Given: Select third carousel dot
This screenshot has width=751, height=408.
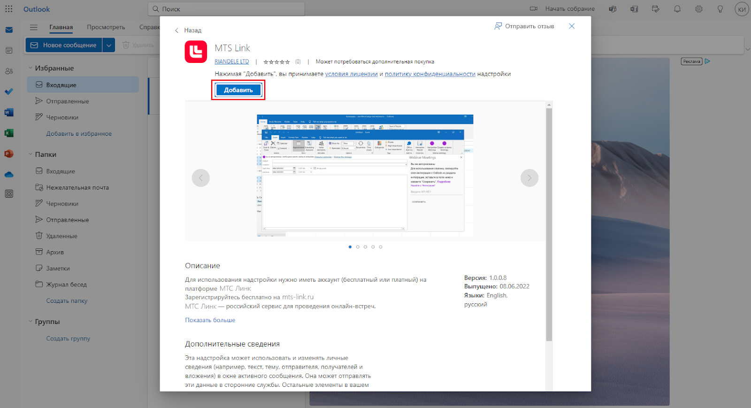Looking at the screenshot, I should click(x=365, y=247).
